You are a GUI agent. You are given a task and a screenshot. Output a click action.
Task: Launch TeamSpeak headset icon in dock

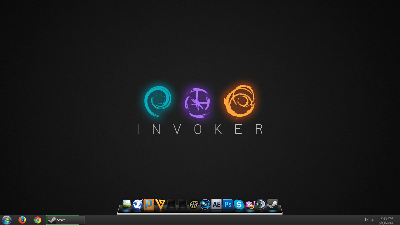tap(261, 204)
